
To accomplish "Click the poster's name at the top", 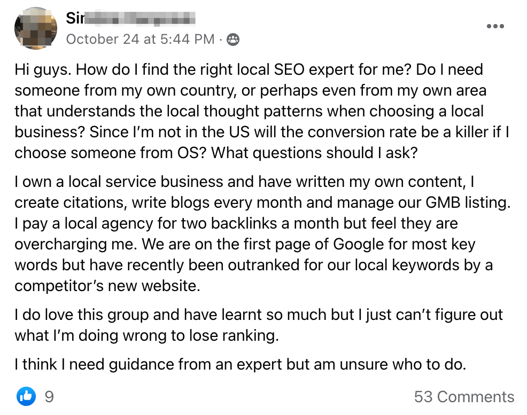I will pos(131,18).
